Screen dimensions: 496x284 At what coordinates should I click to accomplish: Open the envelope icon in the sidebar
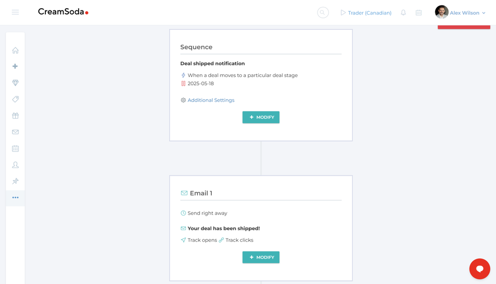[x=15, y=132]
